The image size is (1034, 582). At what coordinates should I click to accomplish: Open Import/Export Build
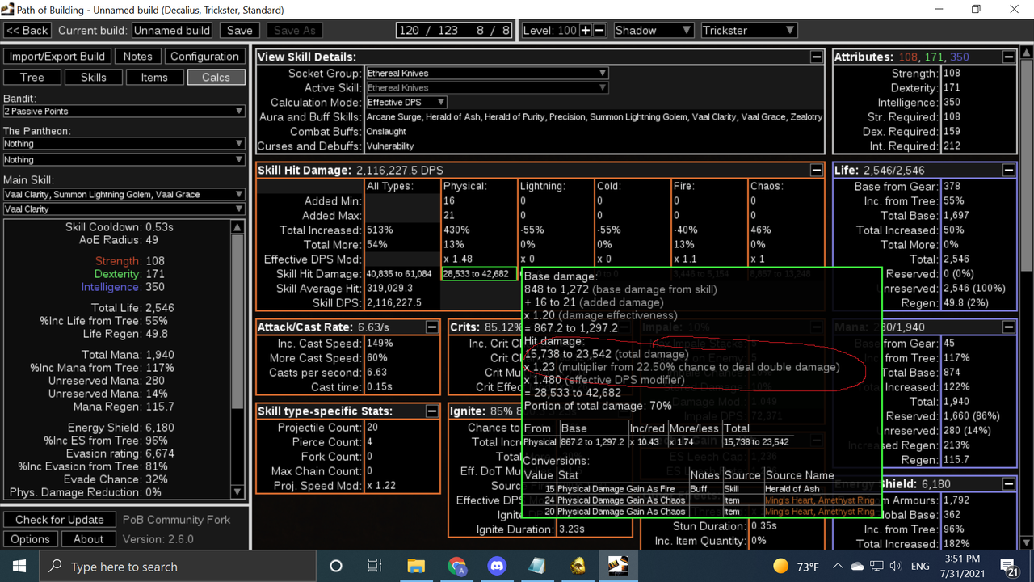click(57, 57)
